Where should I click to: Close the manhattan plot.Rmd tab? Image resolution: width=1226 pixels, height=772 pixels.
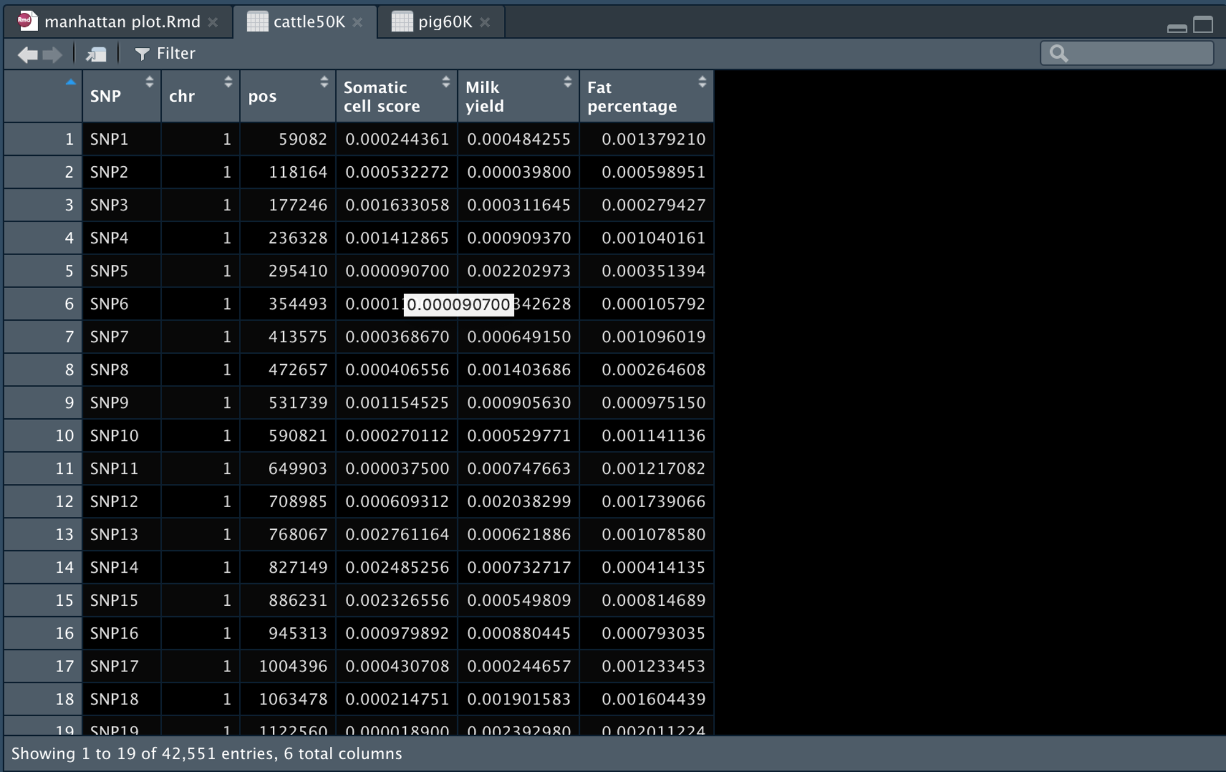[213, 22]
